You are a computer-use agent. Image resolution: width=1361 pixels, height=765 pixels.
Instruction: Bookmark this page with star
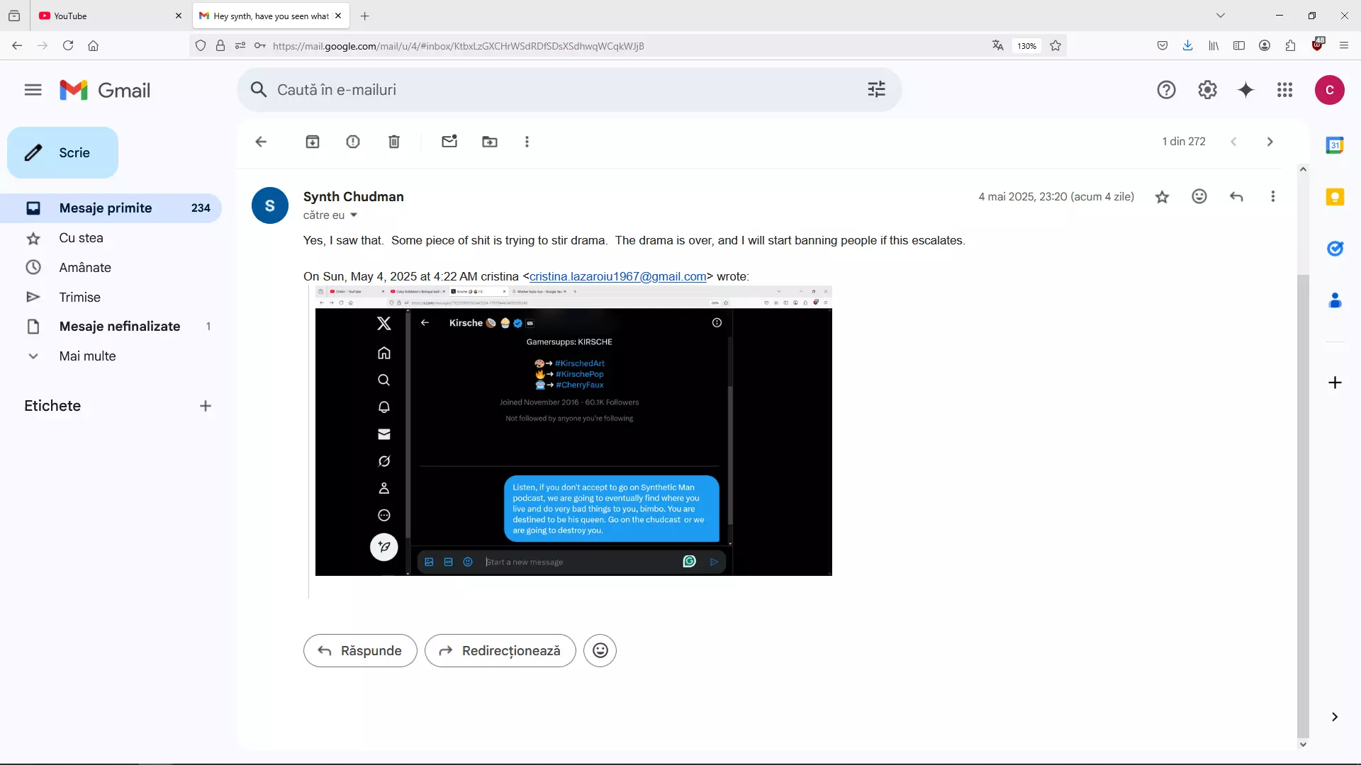pos(1055,45)
